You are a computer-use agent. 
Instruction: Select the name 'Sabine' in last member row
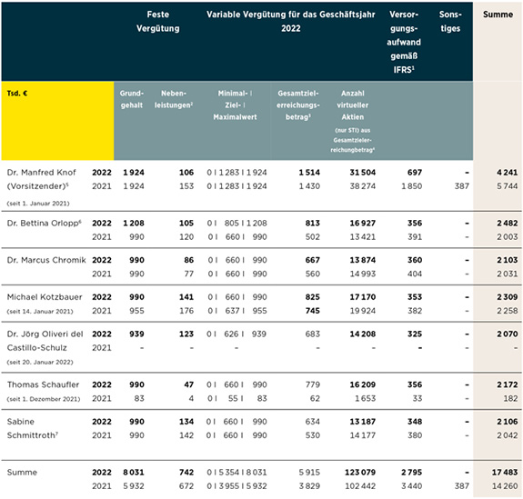coord(21,422)
